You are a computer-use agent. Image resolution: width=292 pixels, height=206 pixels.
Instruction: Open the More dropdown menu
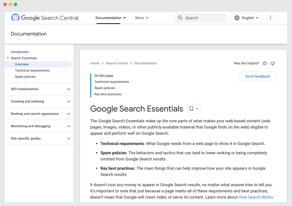tap(142, 18)
